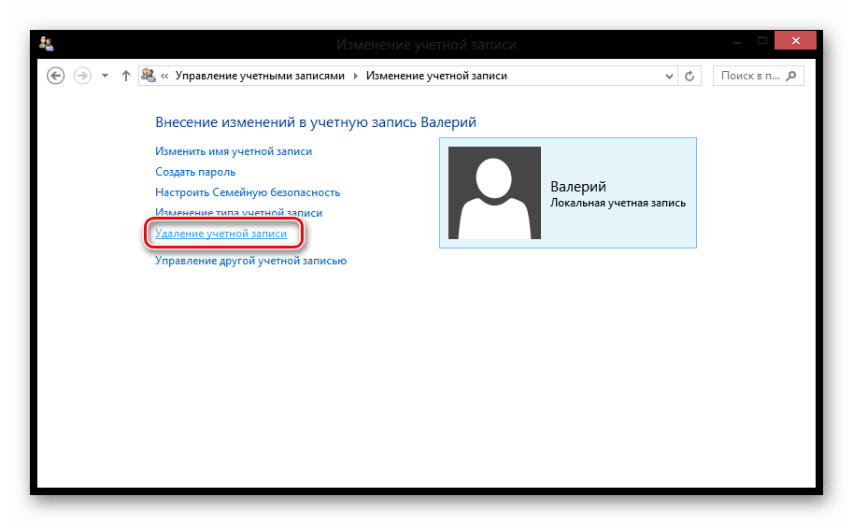This screenshot has width=853, height=525.
Task: Open the Создать пароль link
Action: pyautogui.click(x=195, y=172)
